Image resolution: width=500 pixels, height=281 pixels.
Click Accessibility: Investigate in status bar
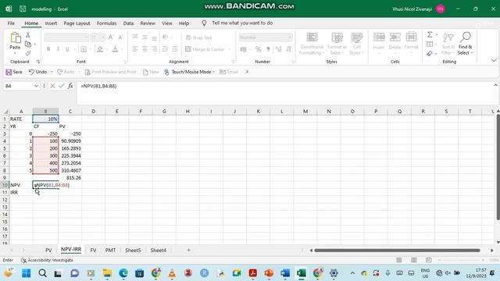(47, 260)
